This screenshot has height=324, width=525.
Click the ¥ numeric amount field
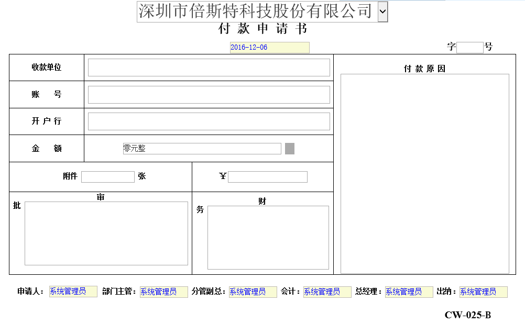coord(268,176)
